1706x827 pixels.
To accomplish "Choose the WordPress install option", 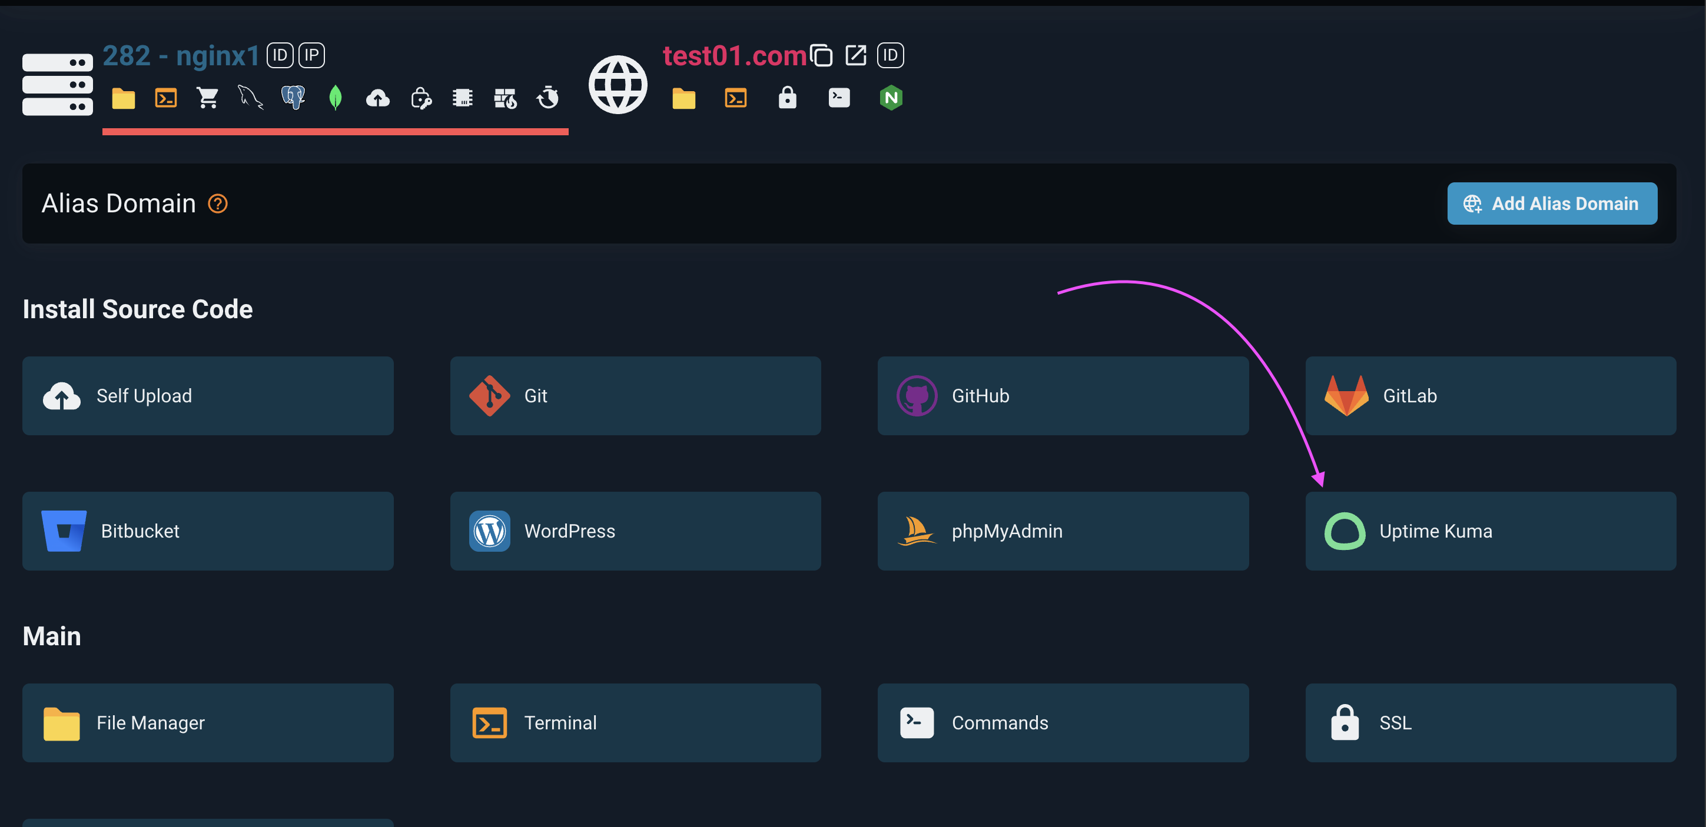I will point(635,531).
